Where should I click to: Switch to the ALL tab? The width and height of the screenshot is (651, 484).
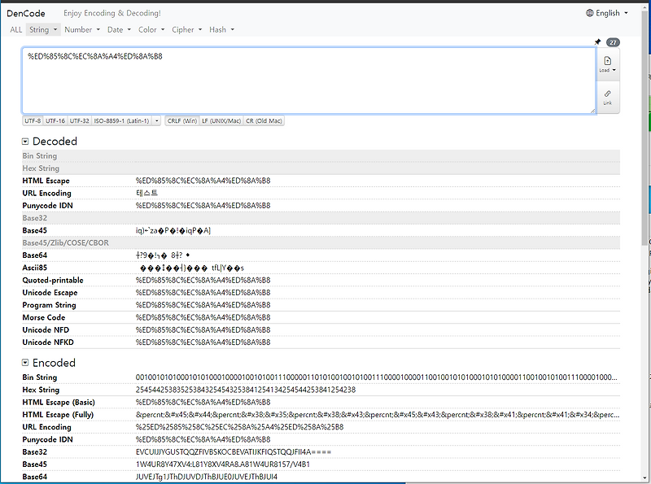(15, 29)
